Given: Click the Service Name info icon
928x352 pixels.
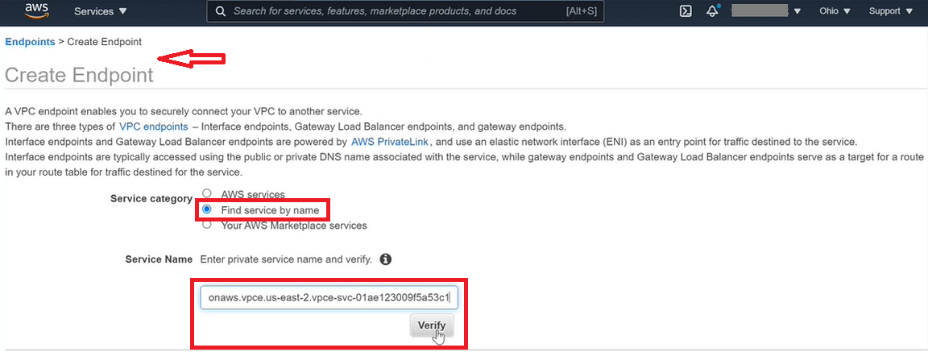Looking at the screenshot, I should (x=386, y=259).
